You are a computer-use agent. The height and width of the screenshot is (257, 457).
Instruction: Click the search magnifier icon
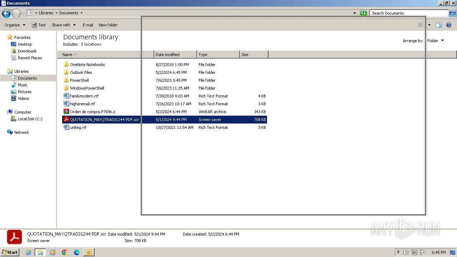(x=452, y=13)
